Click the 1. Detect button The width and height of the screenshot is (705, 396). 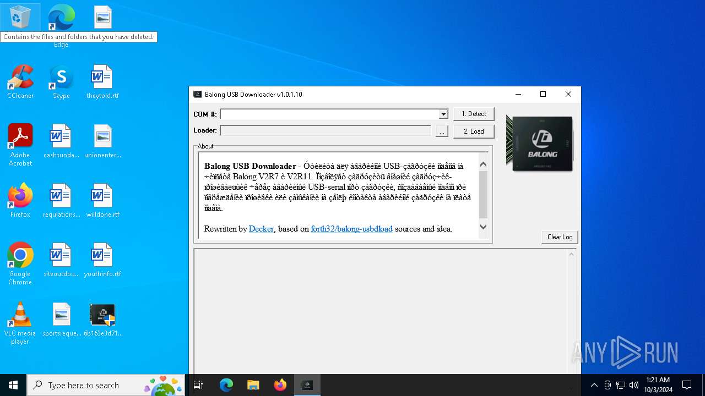tap(474, 114)
